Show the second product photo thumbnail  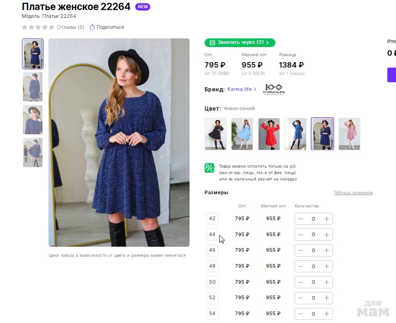click(x=32, y=87)
